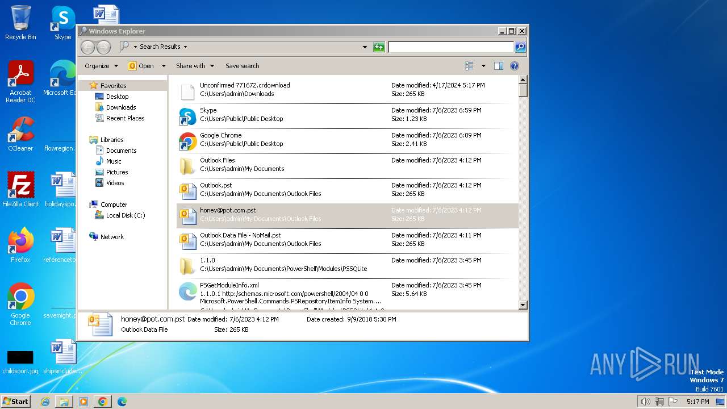
Task: Click the green refresh button beside address bar
Action: [379, 47]
